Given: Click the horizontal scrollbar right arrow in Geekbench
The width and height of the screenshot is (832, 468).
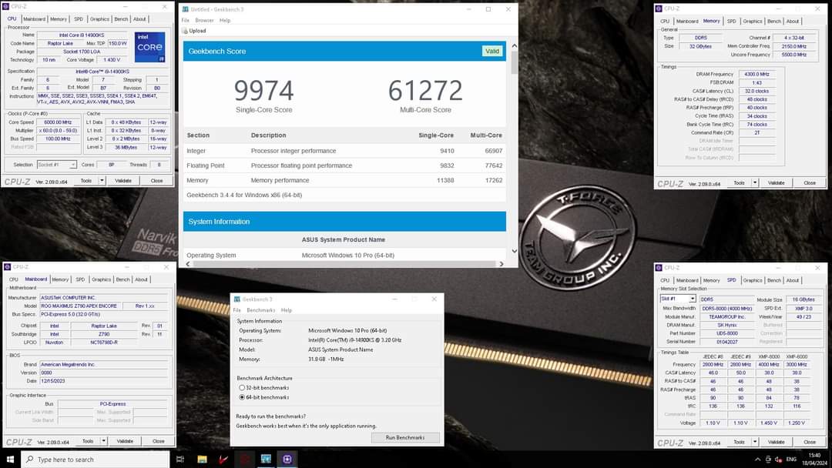Looking at the screenshot, I should coord(501,264).
